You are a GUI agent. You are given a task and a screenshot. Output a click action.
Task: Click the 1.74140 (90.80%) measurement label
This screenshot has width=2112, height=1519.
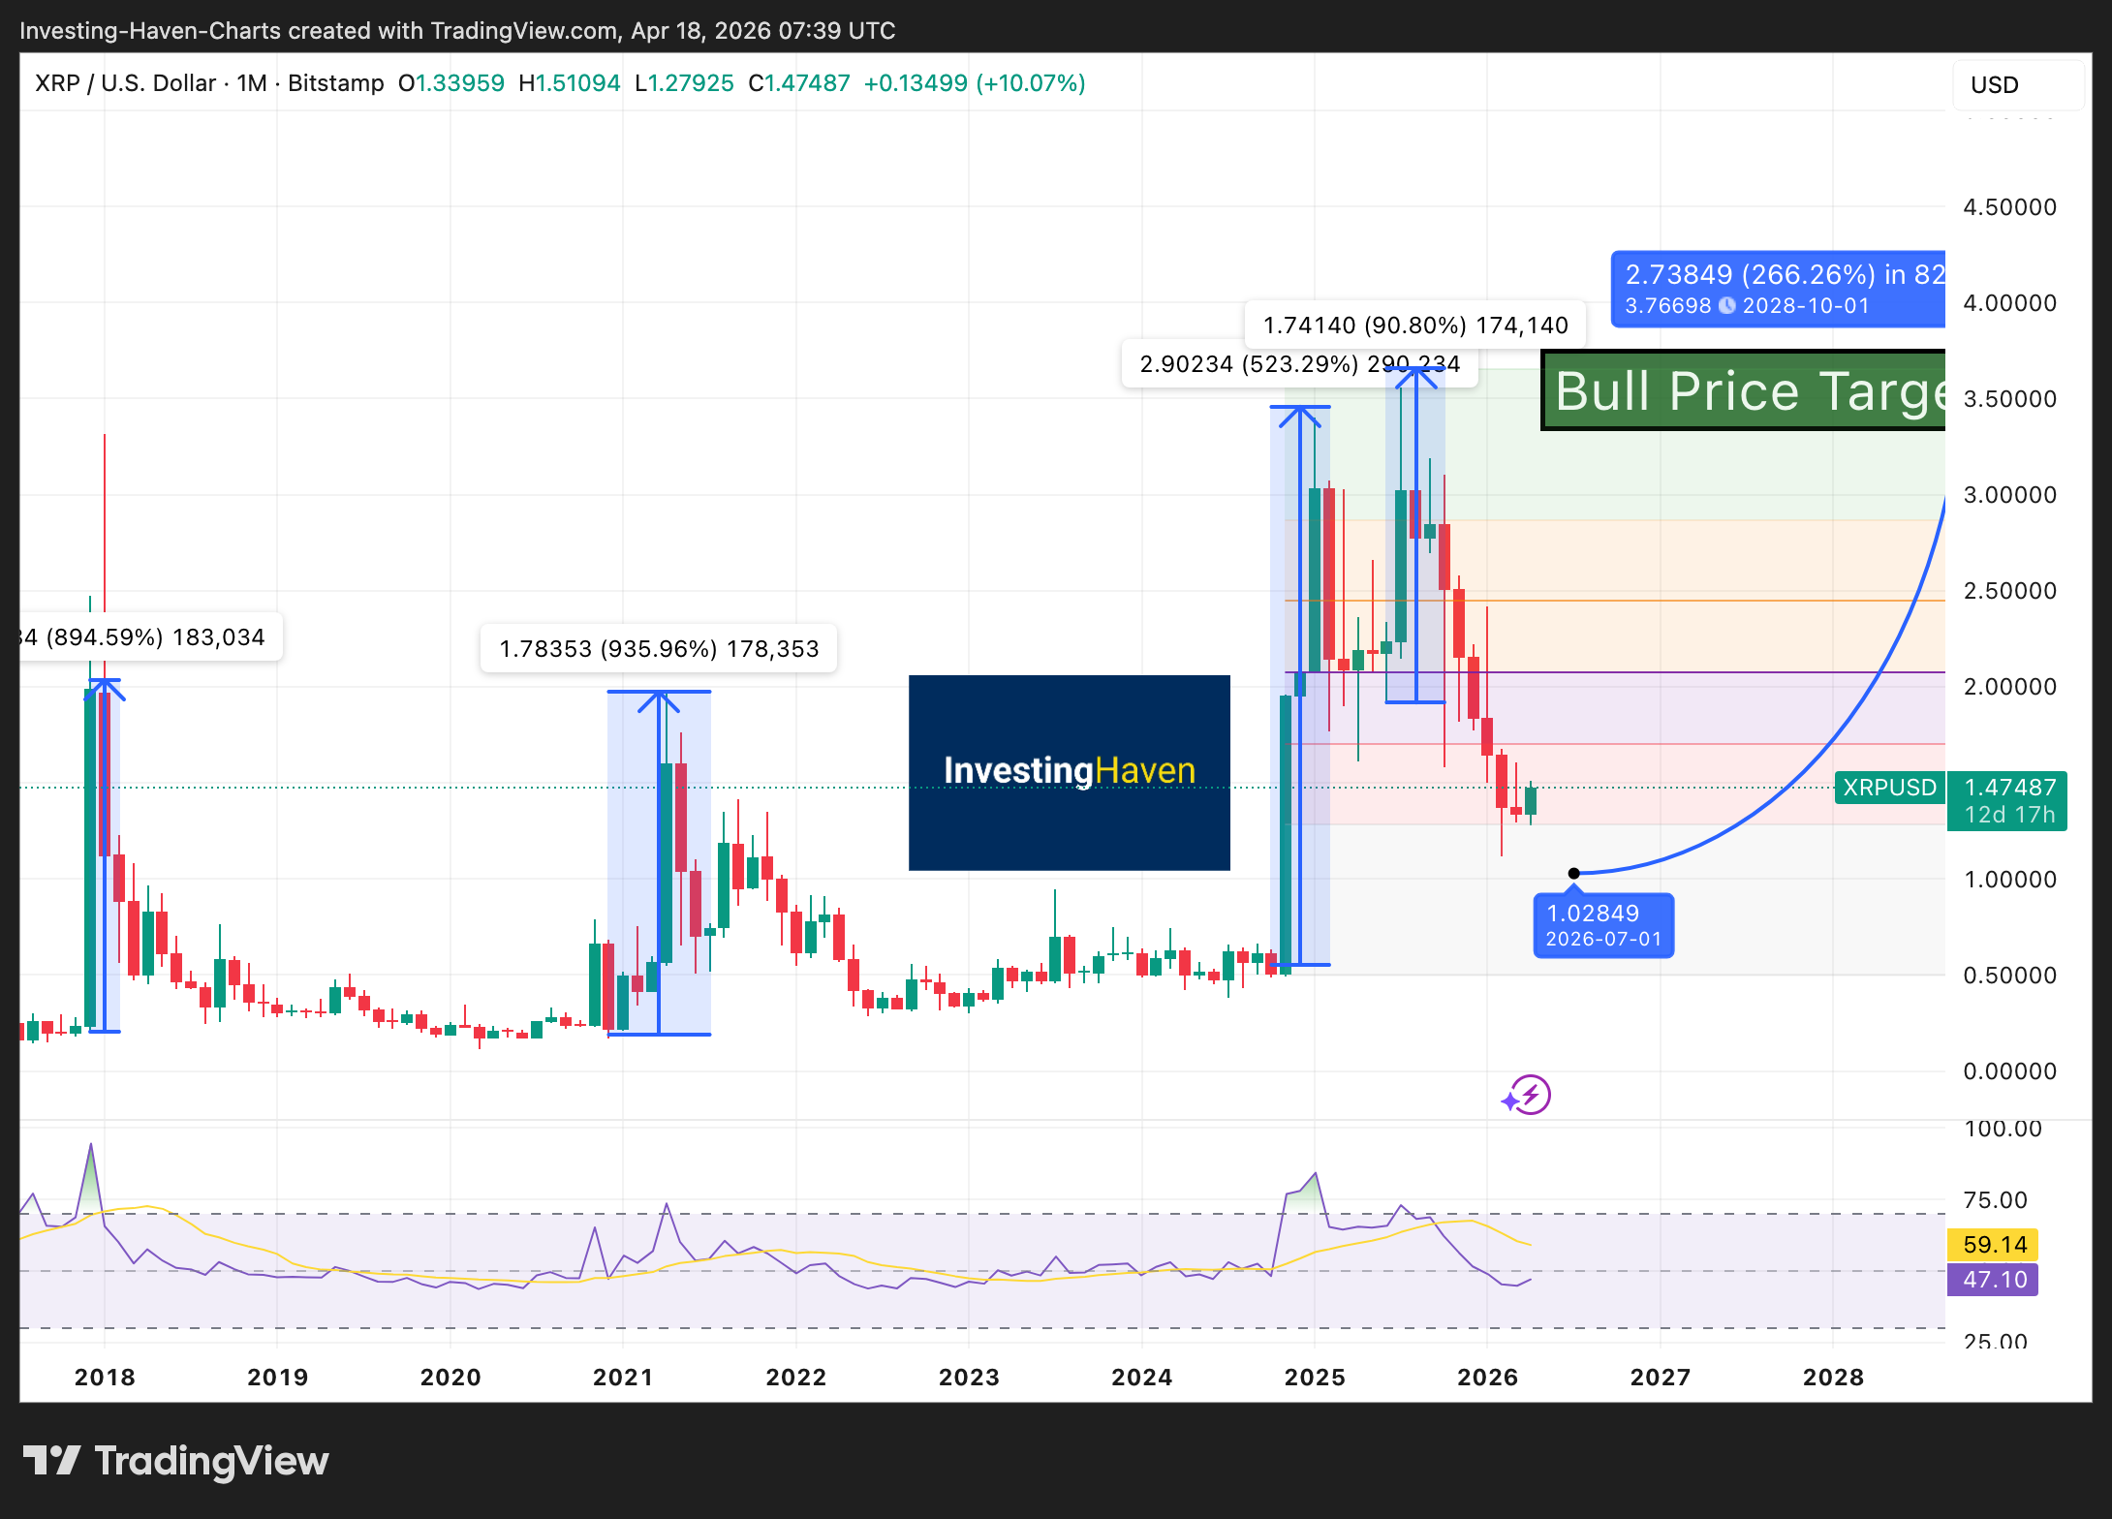click(x=1415, y=325)
